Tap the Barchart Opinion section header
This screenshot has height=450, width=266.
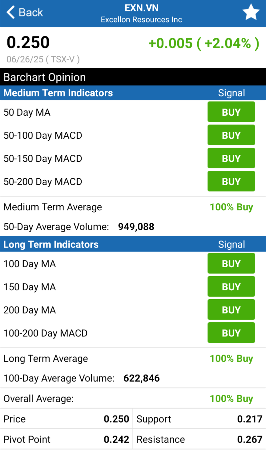(45, 77)
